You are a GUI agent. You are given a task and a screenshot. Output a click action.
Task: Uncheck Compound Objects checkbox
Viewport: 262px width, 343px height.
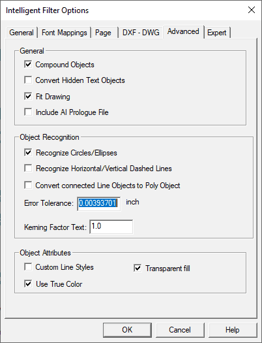pos(28,65)
